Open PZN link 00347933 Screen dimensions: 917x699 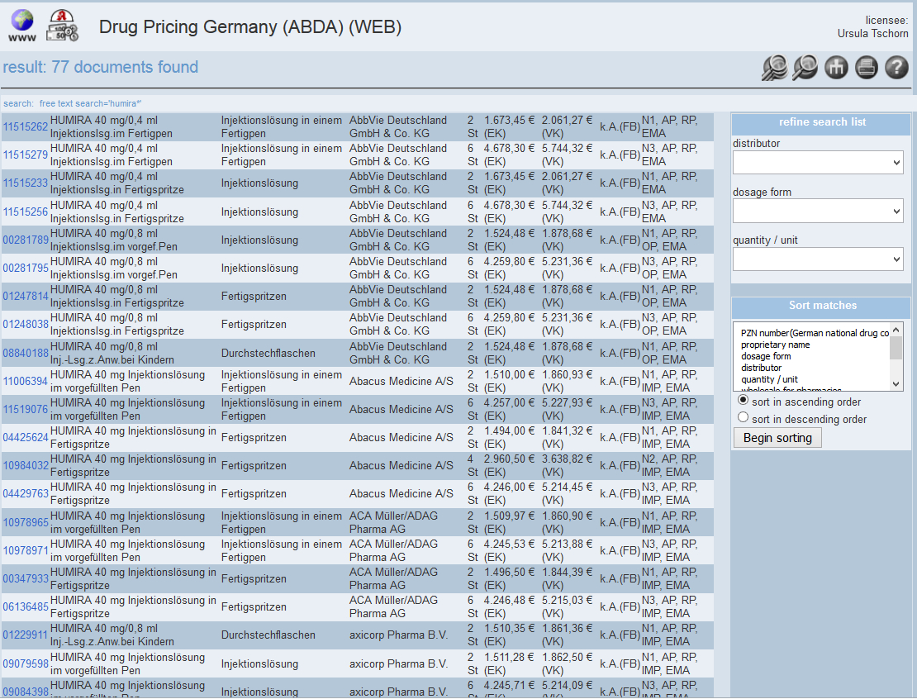coord(25,578)
